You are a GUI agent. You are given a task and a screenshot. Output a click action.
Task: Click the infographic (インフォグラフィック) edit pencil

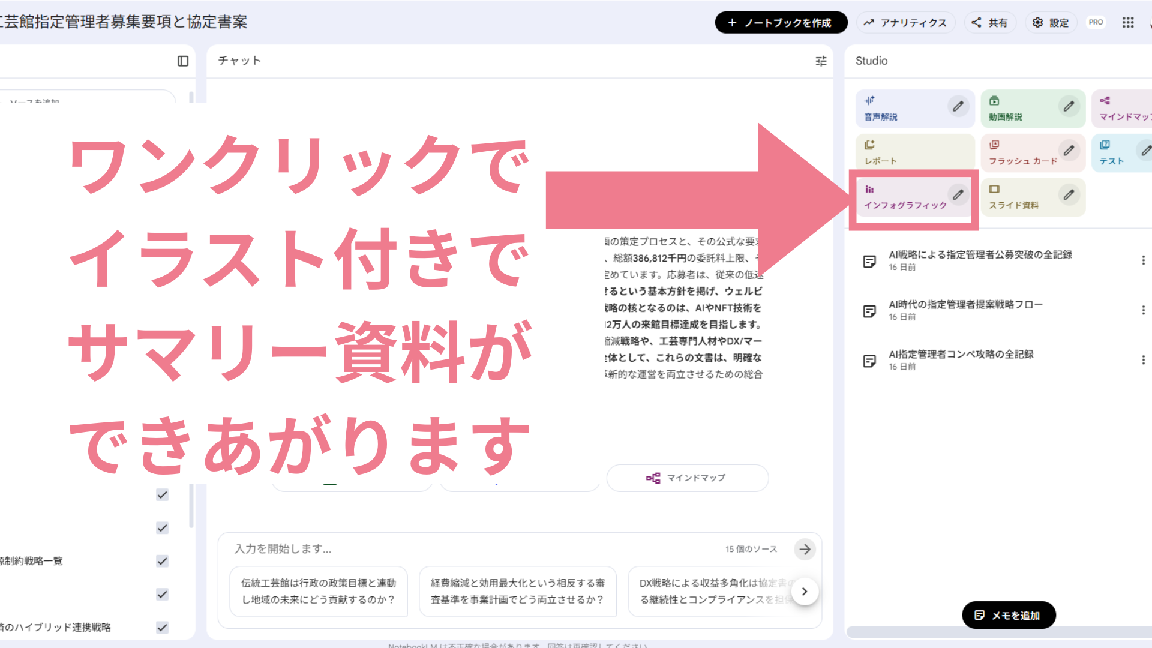click(x=958, y=195)
